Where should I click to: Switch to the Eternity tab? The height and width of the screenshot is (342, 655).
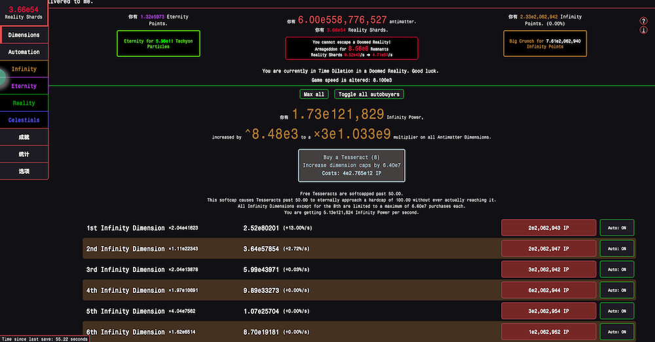point(24,86)
